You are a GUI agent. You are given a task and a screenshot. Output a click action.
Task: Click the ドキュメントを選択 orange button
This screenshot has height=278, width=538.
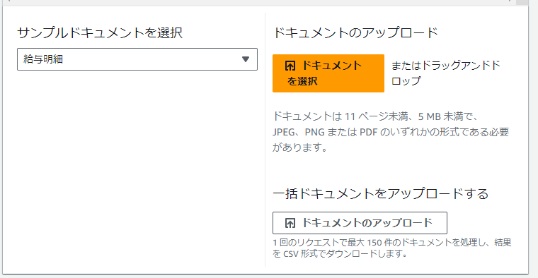coord(328,73)
